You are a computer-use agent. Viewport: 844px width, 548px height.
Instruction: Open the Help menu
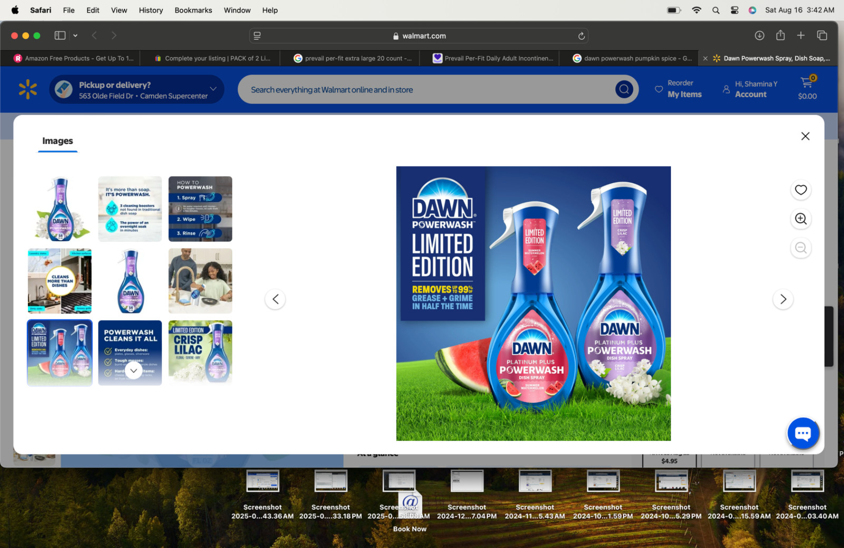[x=270, y=10]
